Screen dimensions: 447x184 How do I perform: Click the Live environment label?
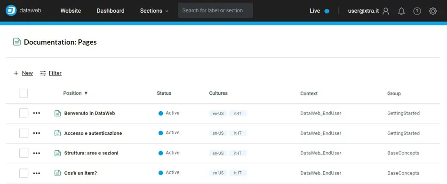[315, 11]
